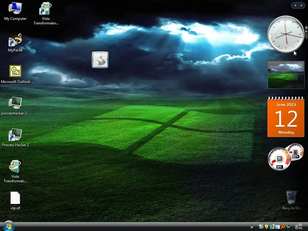Click the June 2023 calendar gadget
This screenshot has width=308, height=231.
286,117
